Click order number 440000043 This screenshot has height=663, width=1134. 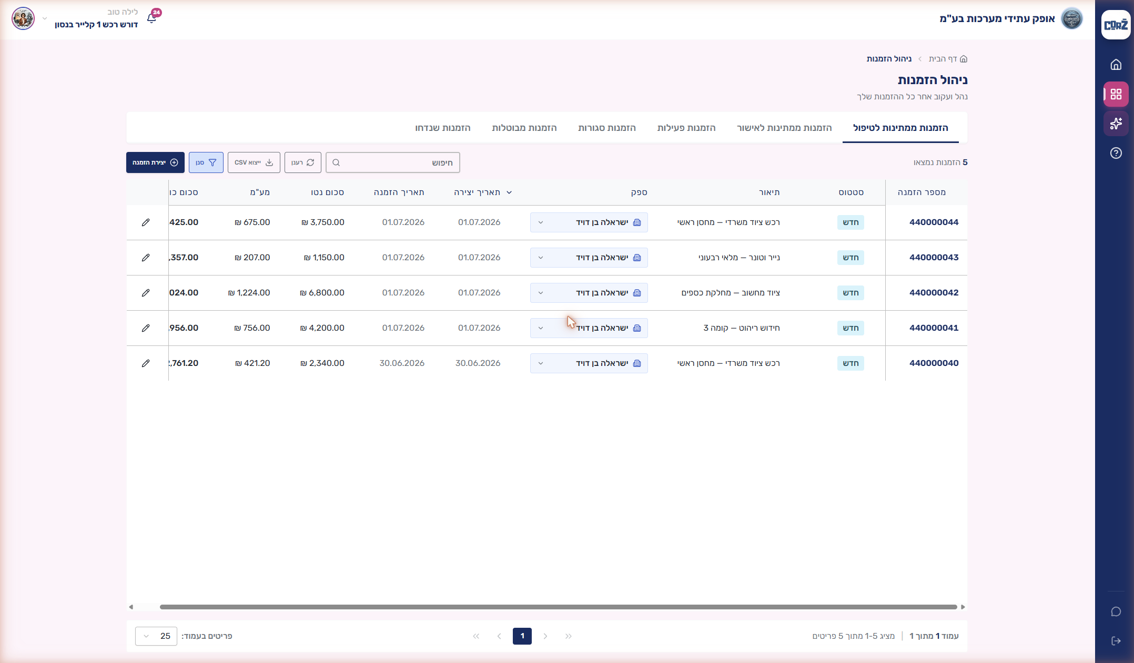point(934,258)
